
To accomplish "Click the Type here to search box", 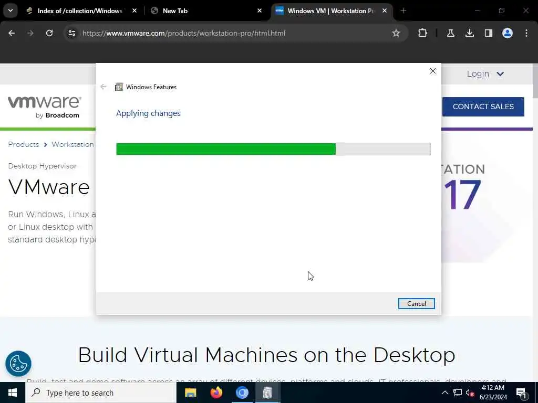I will [x=101, y=393].
